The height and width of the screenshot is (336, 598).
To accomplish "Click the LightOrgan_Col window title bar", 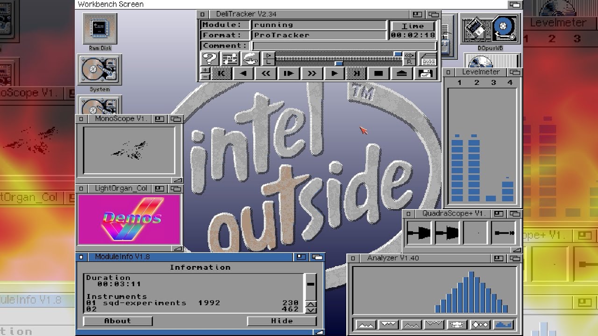I will coord(121,189).
